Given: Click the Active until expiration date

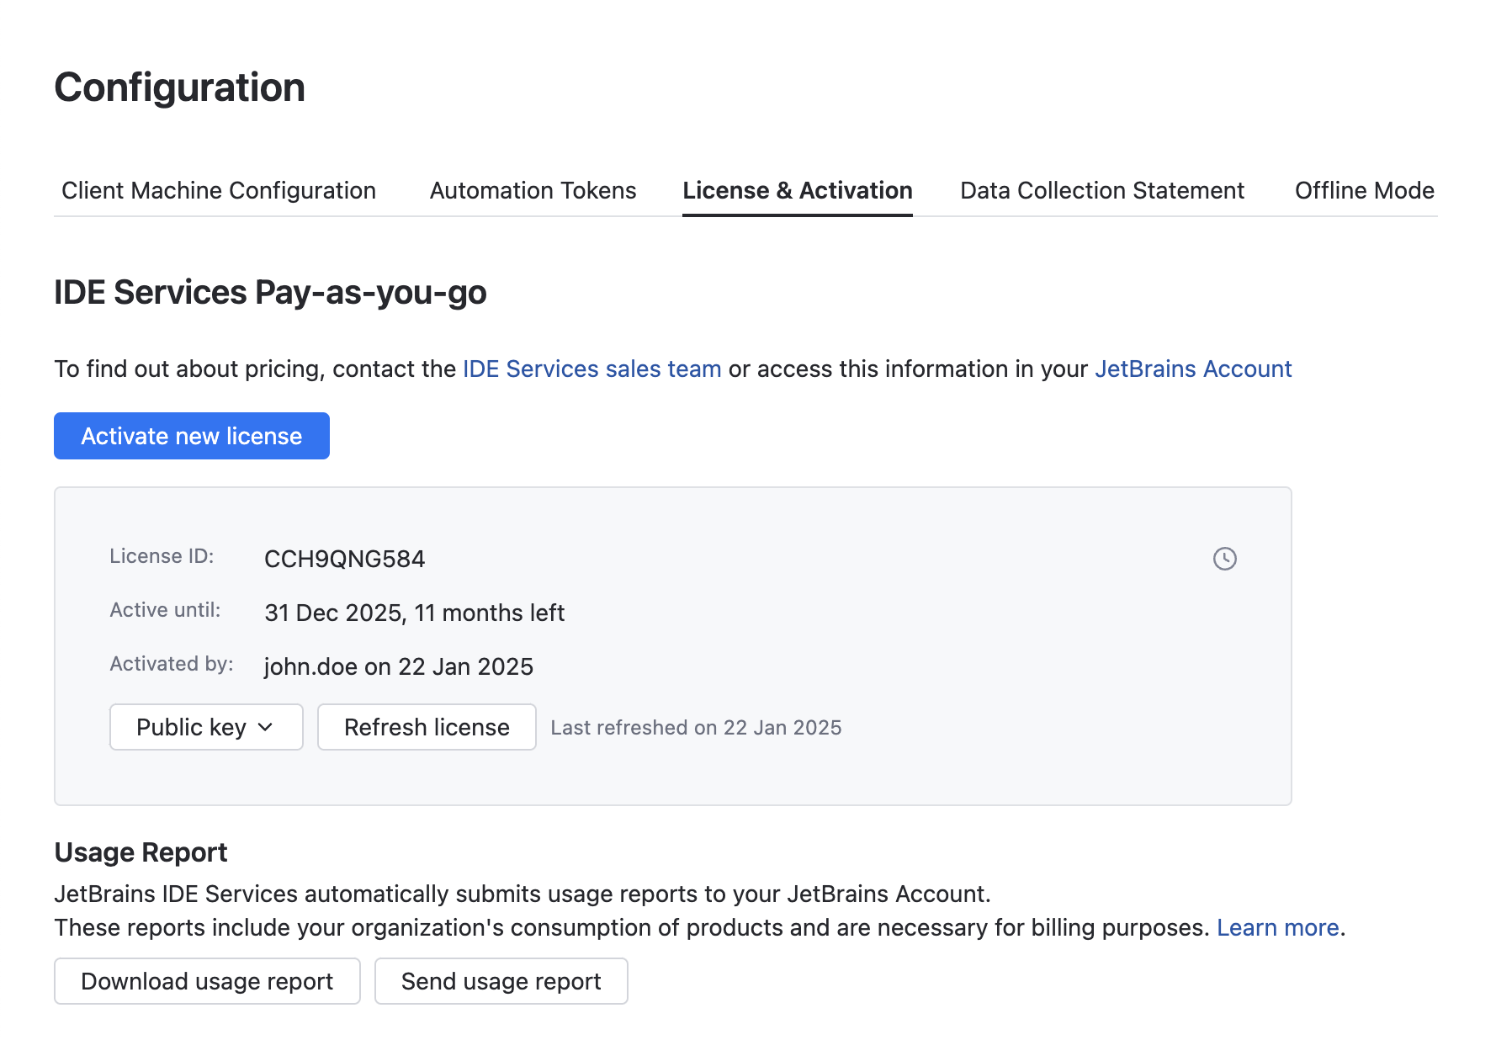Looking at the screenshot, I should click(414, 613).
